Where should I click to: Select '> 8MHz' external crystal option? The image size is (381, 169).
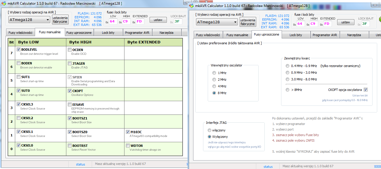[288, 90]
